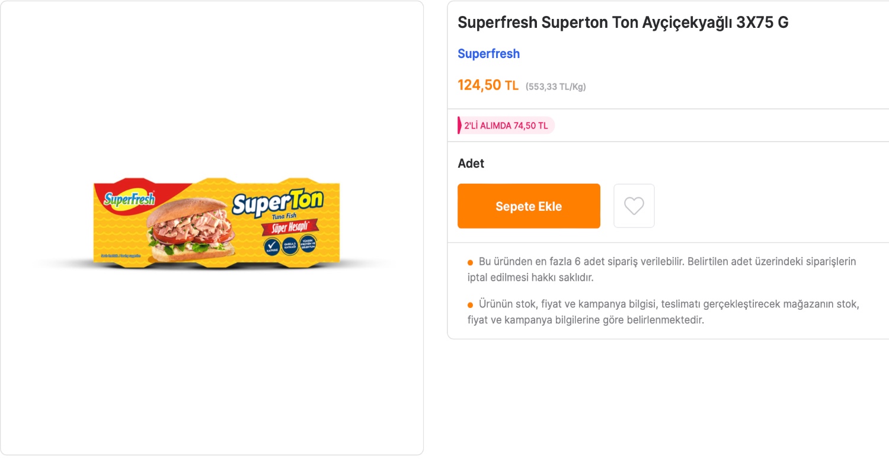Select the checkmark seal icon on the can

coord(271,245)
